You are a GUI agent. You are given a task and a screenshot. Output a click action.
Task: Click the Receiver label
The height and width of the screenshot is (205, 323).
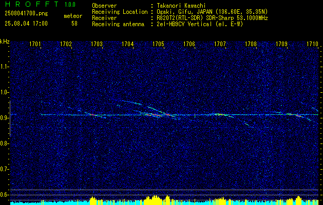click(104, 18)
